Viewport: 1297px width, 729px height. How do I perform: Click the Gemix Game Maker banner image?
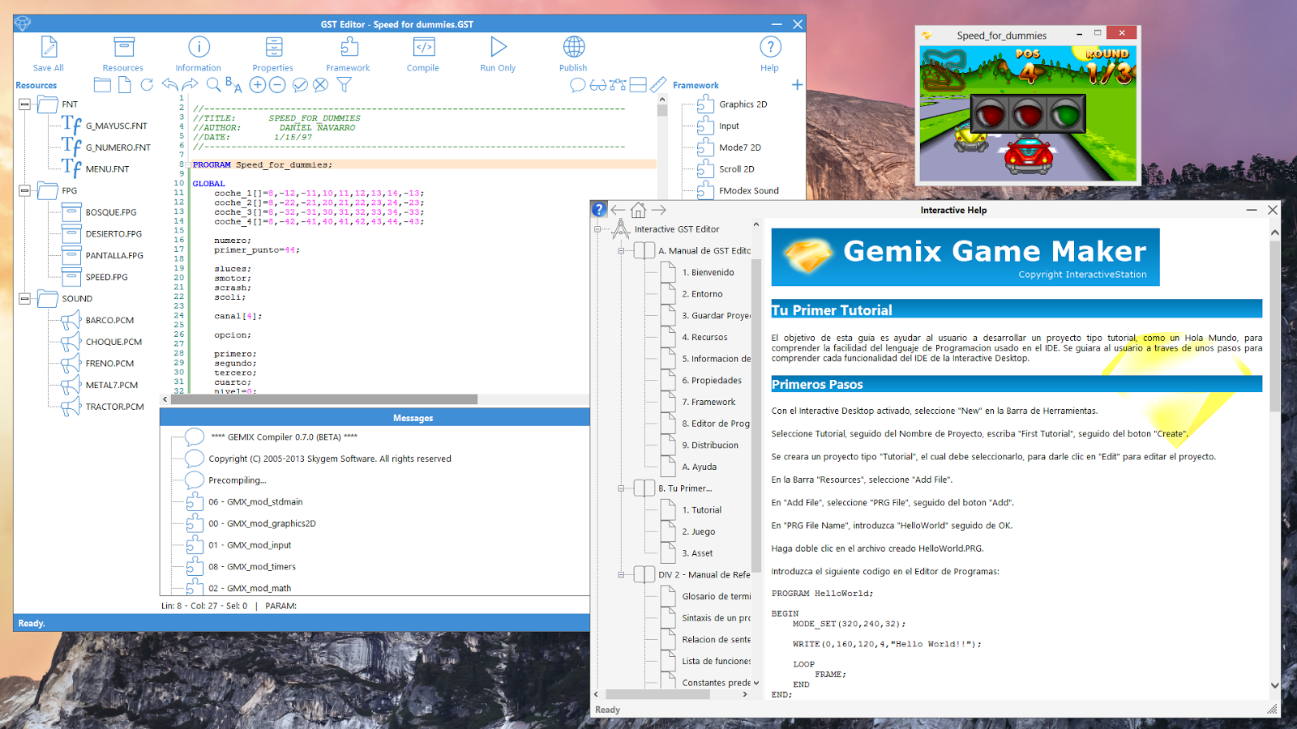click(965, 257)
